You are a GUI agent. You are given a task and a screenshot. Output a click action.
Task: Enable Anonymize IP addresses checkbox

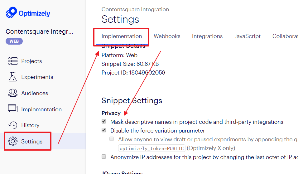coord(104,157)
